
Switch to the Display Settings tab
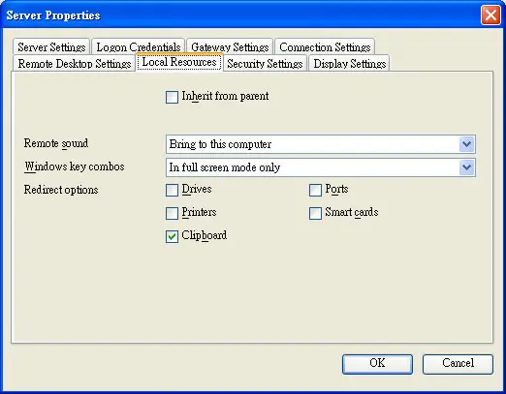pyautogui.click(x=349, y=63)
